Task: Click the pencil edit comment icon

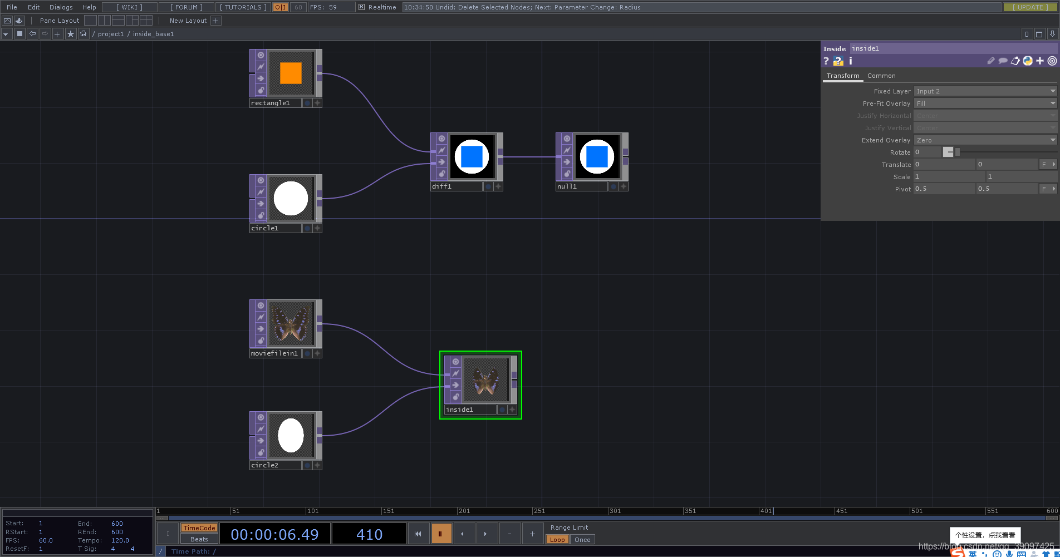Action: [990, 61]
